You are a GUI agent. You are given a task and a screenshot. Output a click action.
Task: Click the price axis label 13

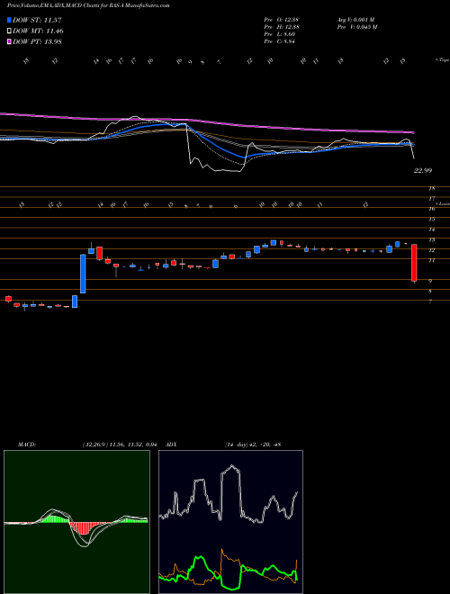431,239
